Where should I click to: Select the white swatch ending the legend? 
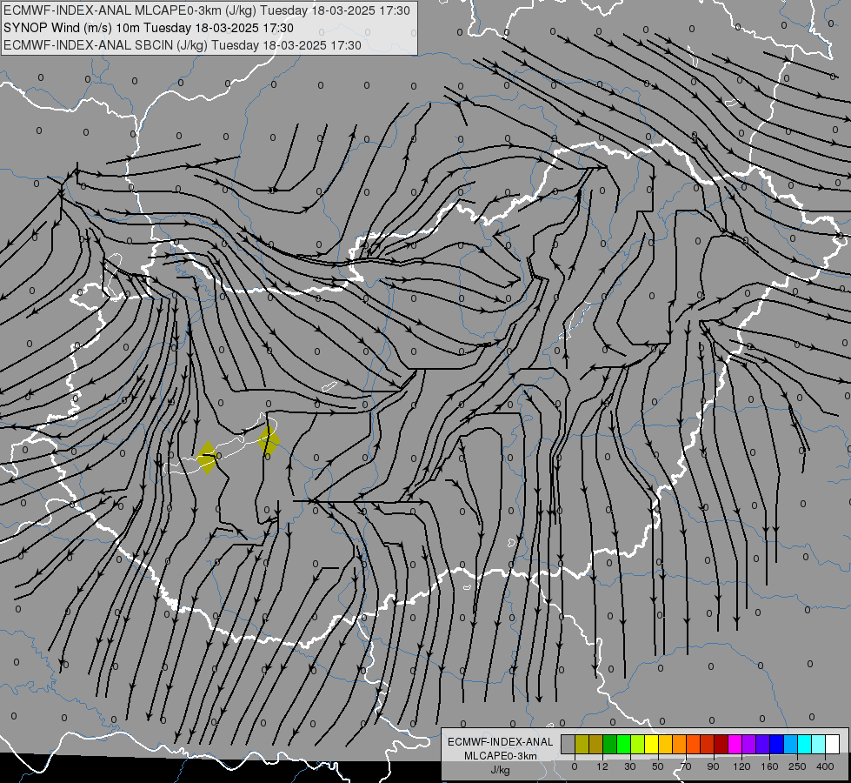tap(833, 744)
